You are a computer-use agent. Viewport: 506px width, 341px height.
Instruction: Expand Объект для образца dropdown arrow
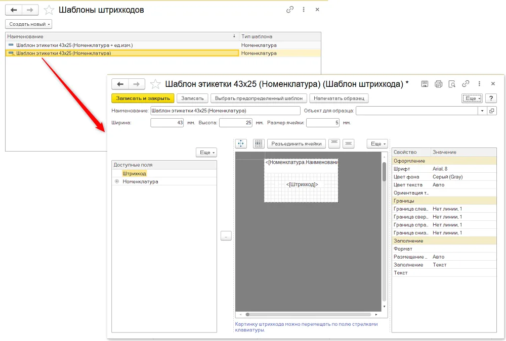tap(482, 111)
